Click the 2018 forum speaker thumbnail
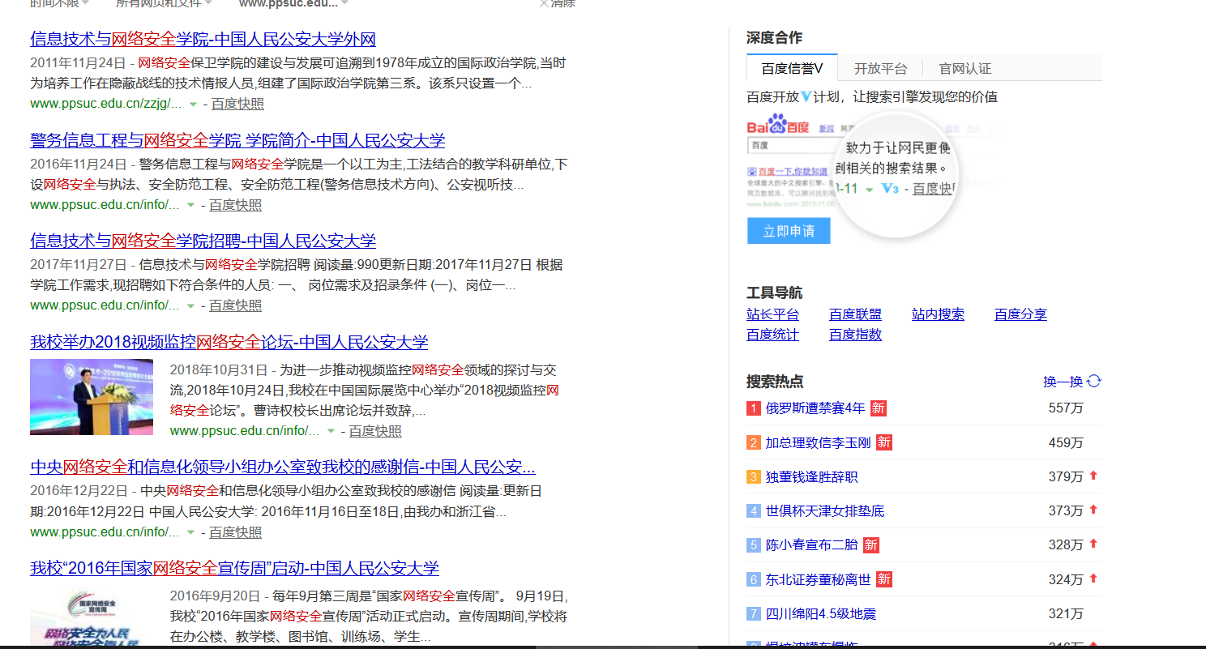The image size is (1206, 649). (92, 397)
